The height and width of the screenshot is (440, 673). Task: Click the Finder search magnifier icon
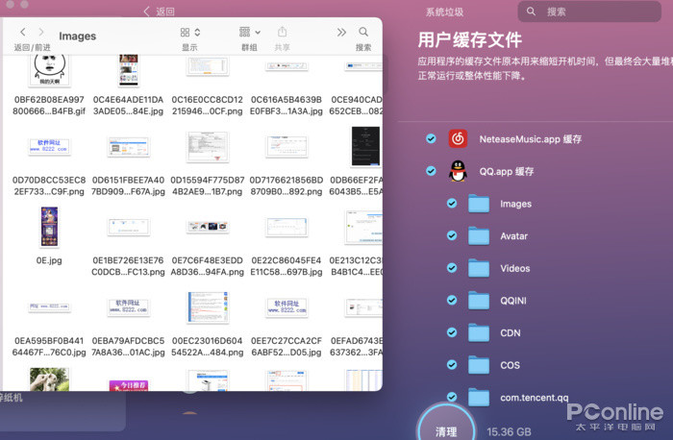pos(363,32)
